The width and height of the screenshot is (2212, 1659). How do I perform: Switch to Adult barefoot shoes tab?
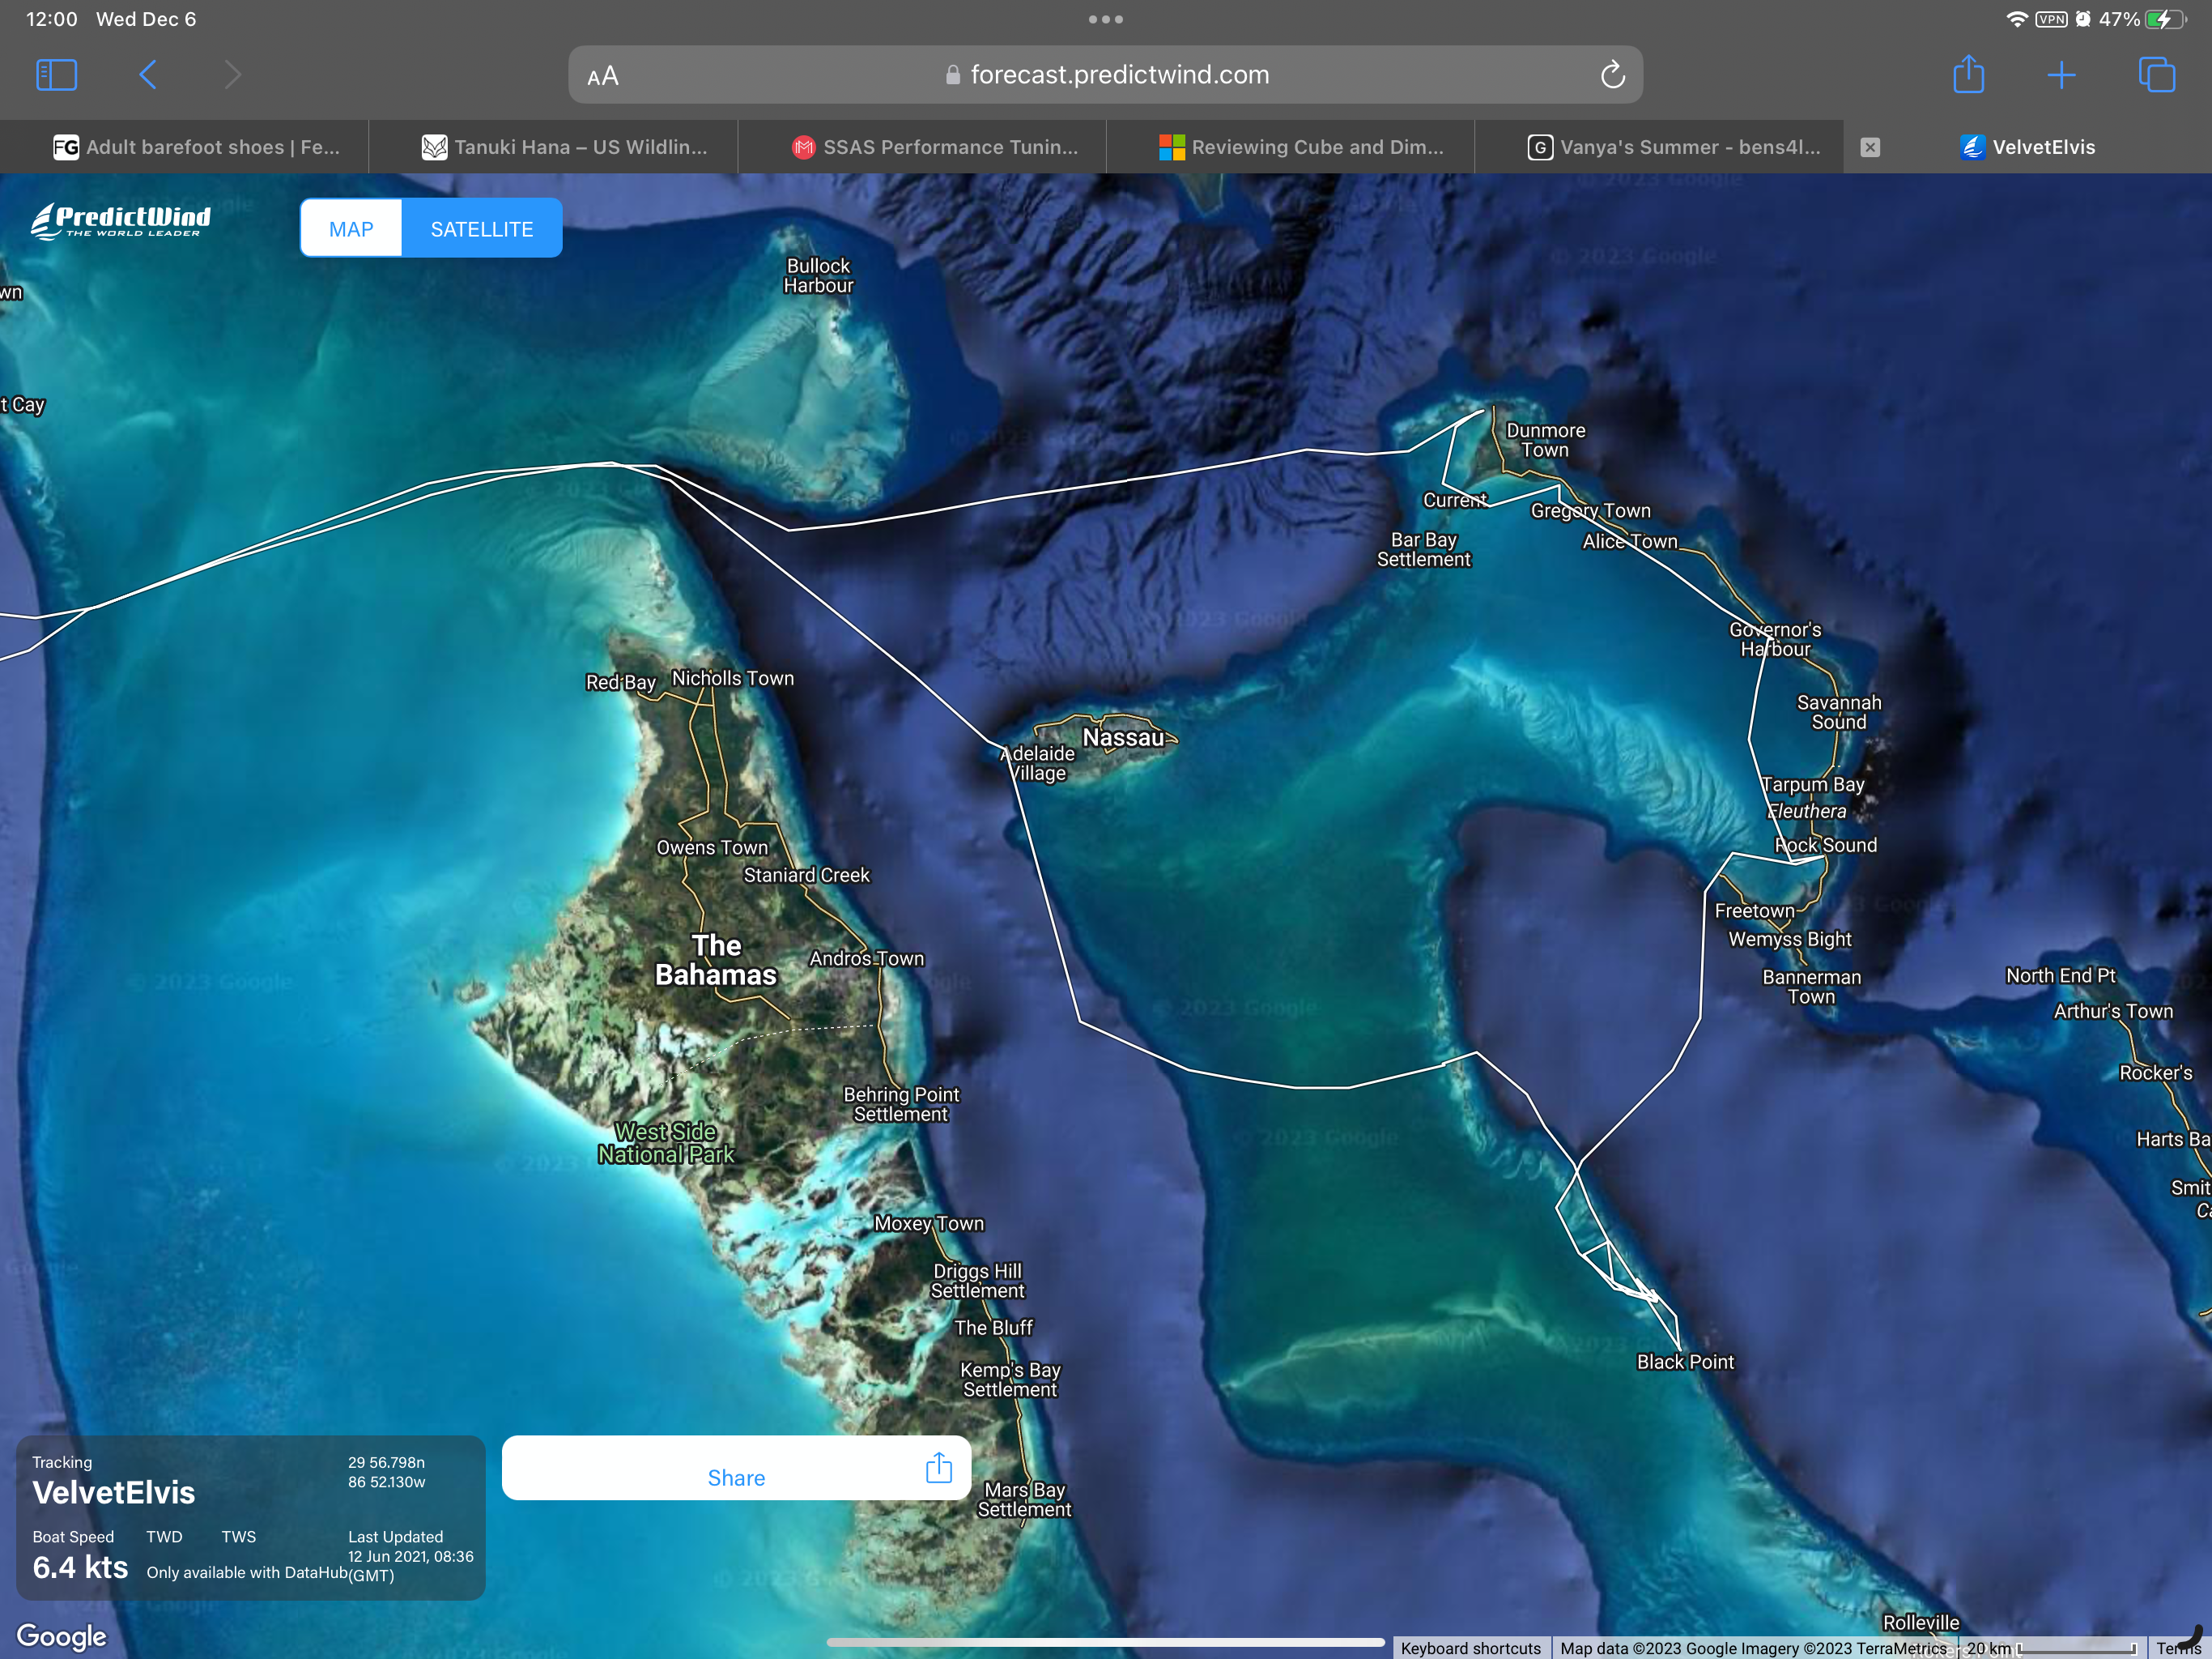tap(197, 147)
